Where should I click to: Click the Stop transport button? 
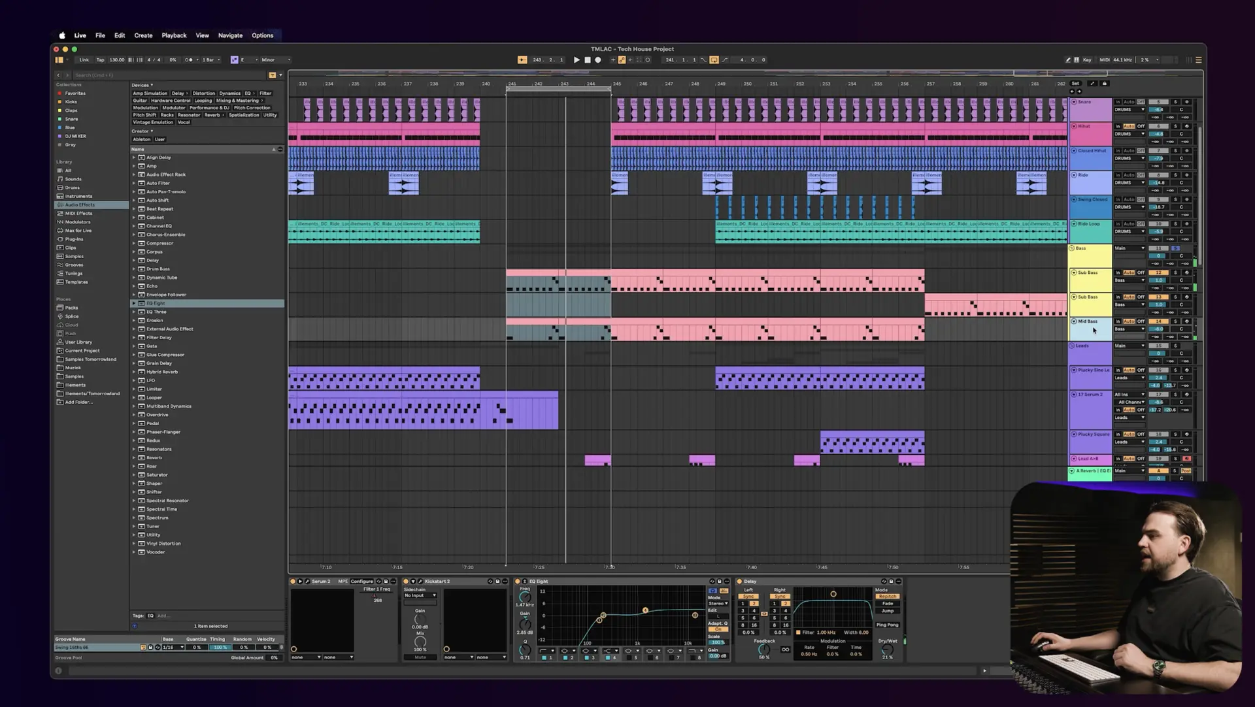tap(587, 60)
